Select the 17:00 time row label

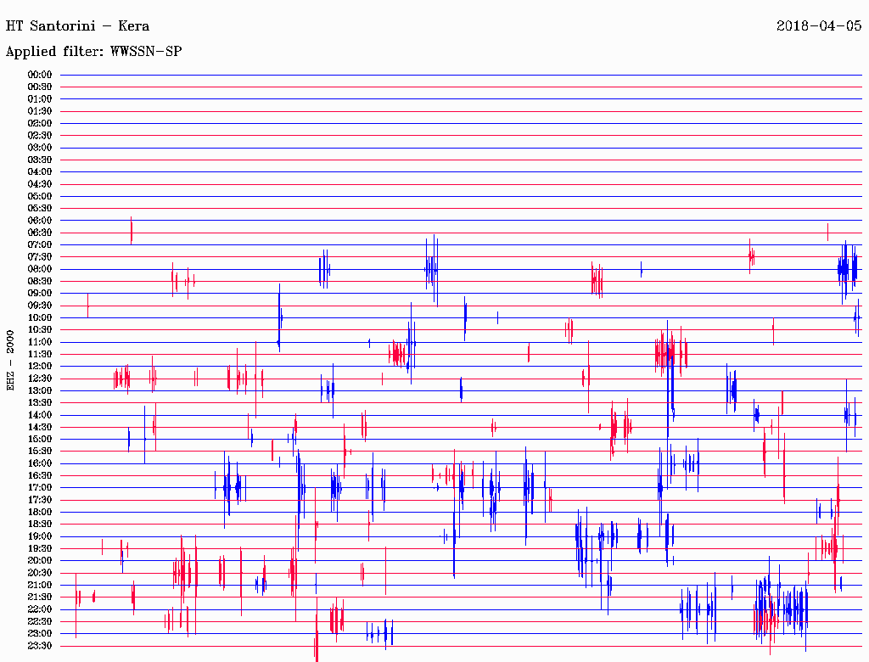tap(40, 488)
